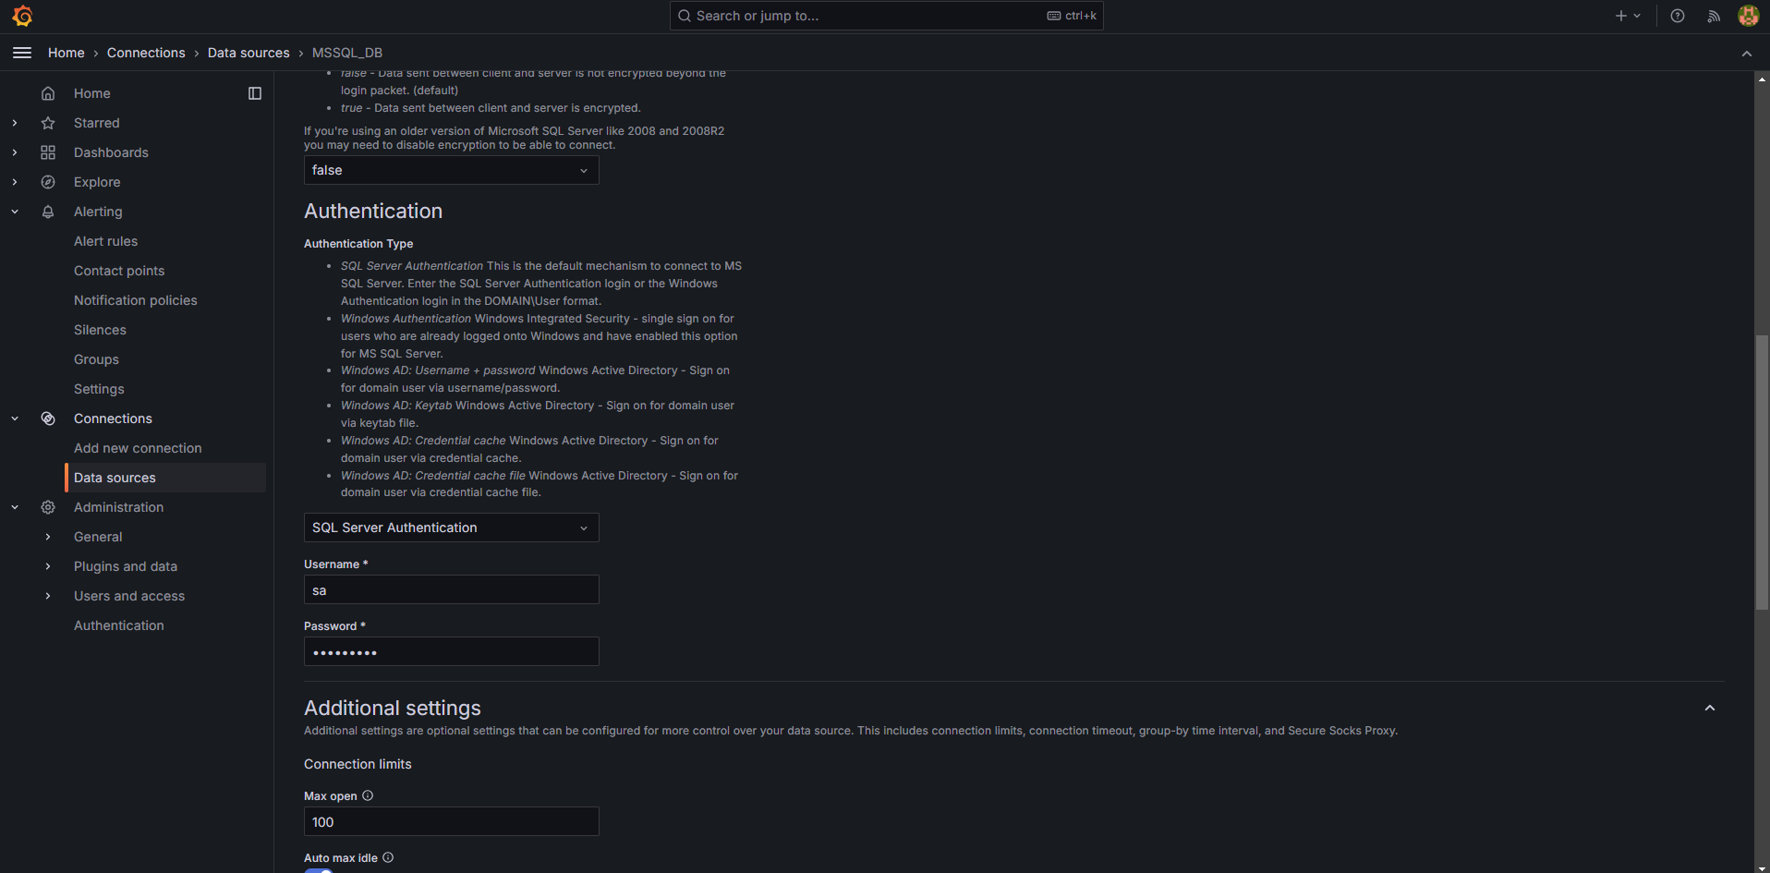Enable the Auto max idle switch
This screenshot has height=873, width=1770.
pyautogui.click(x=319, y=869)
